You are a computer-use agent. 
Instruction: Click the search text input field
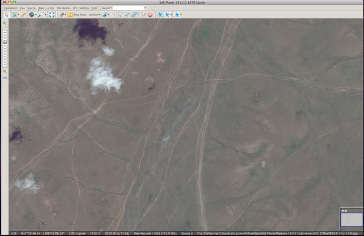129,8
